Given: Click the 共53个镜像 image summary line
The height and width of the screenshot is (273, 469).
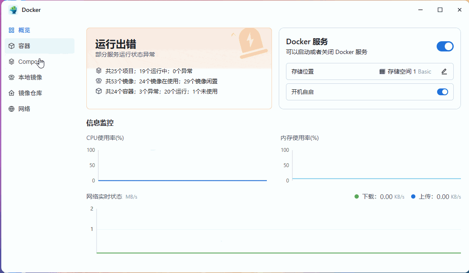Looking at the screenshot, I should (162, 81).
